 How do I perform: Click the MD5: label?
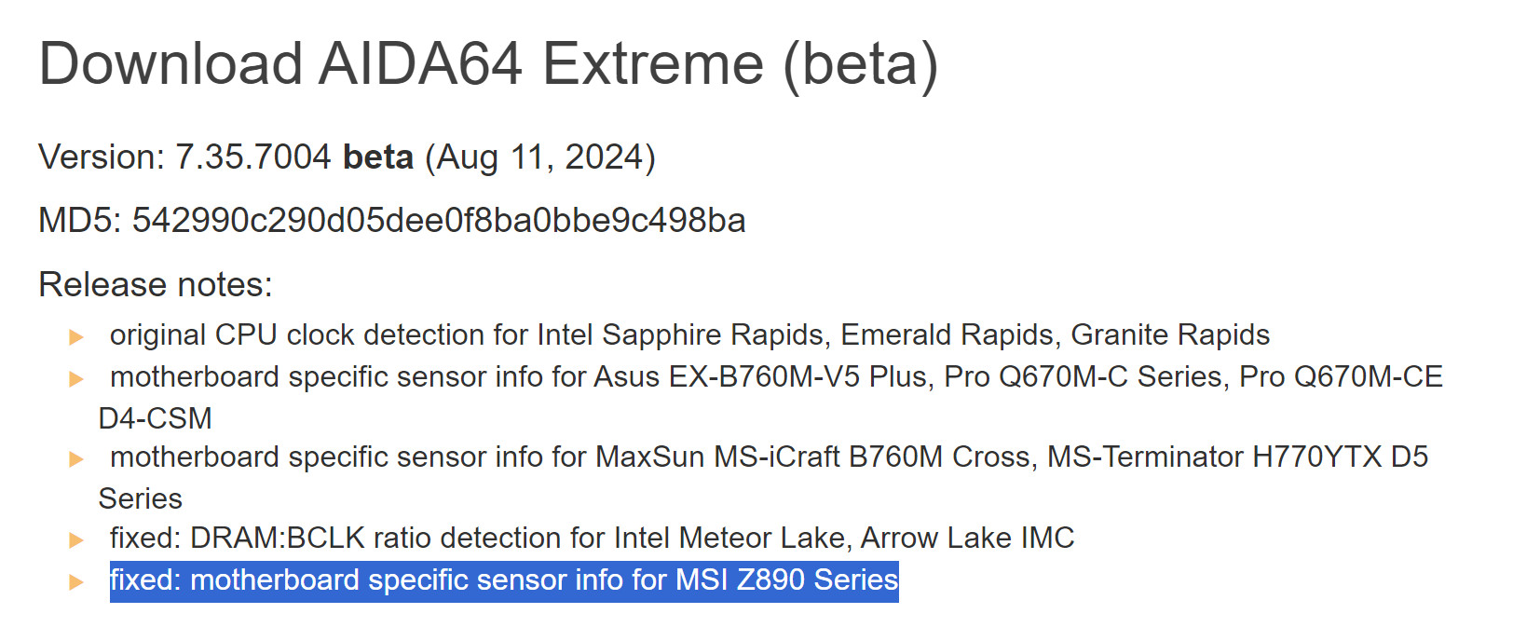tap(80, 221)
